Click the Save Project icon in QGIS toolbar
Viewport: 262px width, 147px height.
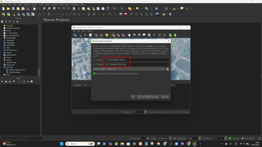(x=13, y=8)
